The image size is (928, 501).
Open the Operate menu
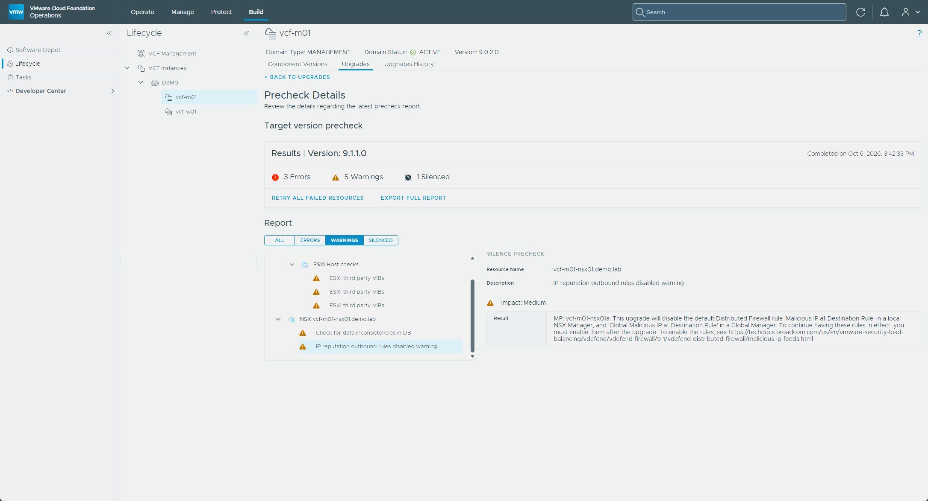pos(142,12)
